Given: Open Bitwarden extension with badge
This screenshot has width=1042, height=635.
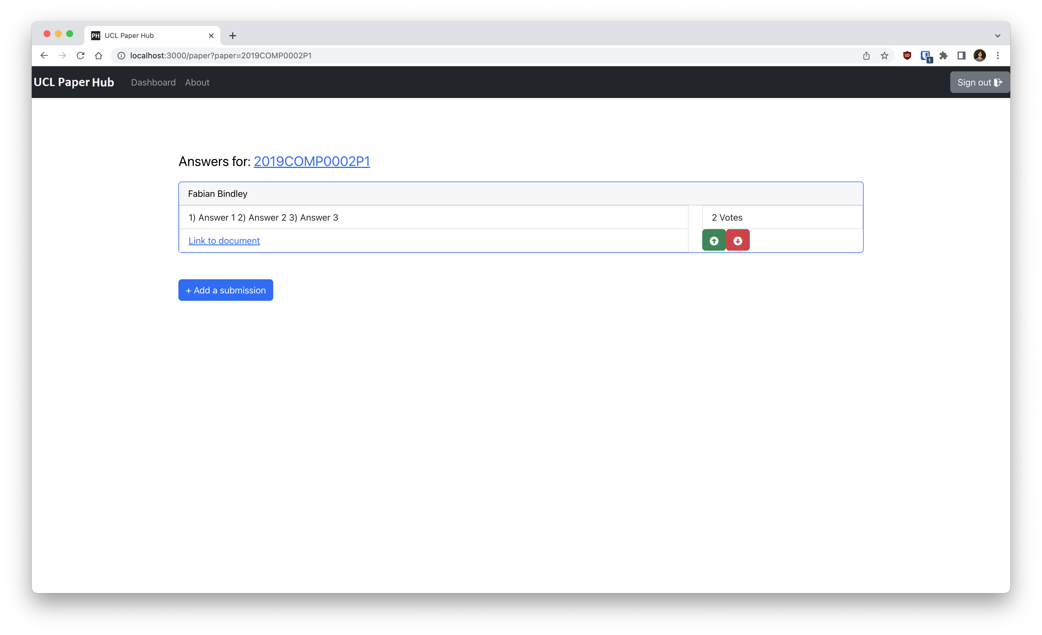Looking at the screenshot, I should pyautogui.click(x=925, y=56).
